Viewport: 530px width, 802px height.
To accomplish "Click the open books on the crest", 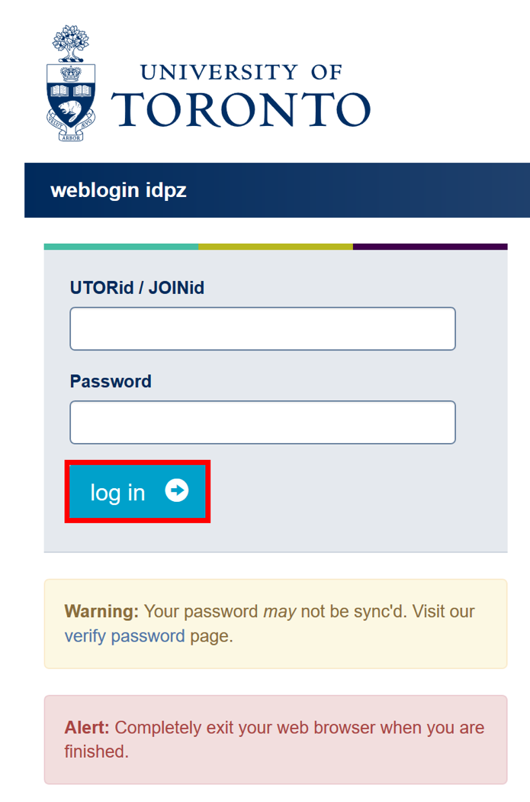I will [x=71, y=92].
